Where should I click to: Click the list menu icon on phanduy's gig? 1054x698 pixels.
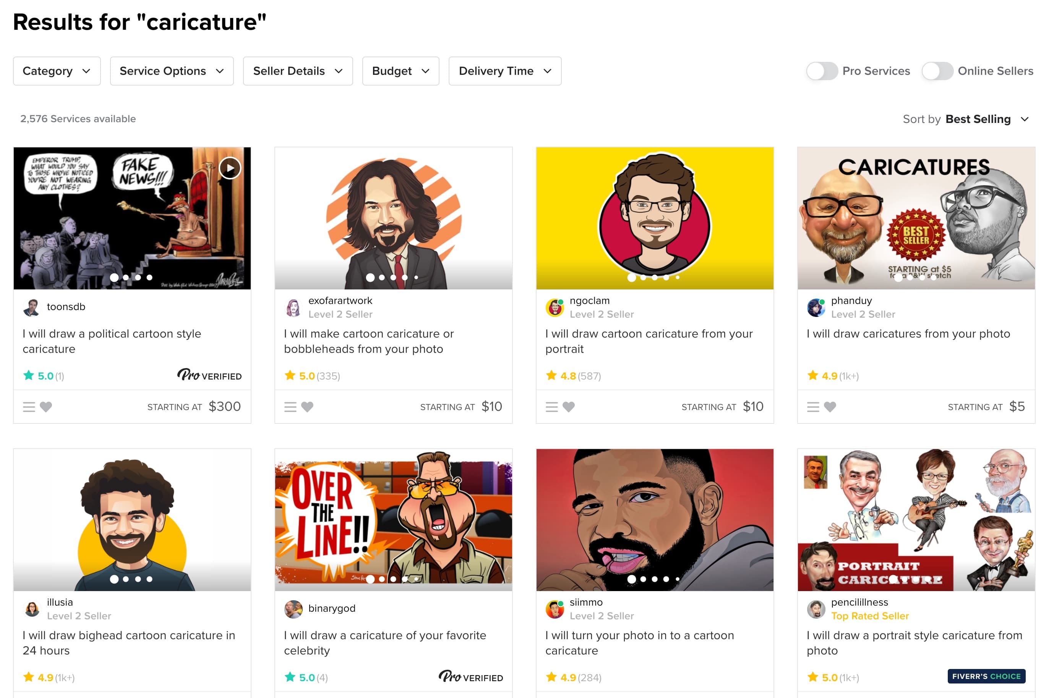coord(813,406)
